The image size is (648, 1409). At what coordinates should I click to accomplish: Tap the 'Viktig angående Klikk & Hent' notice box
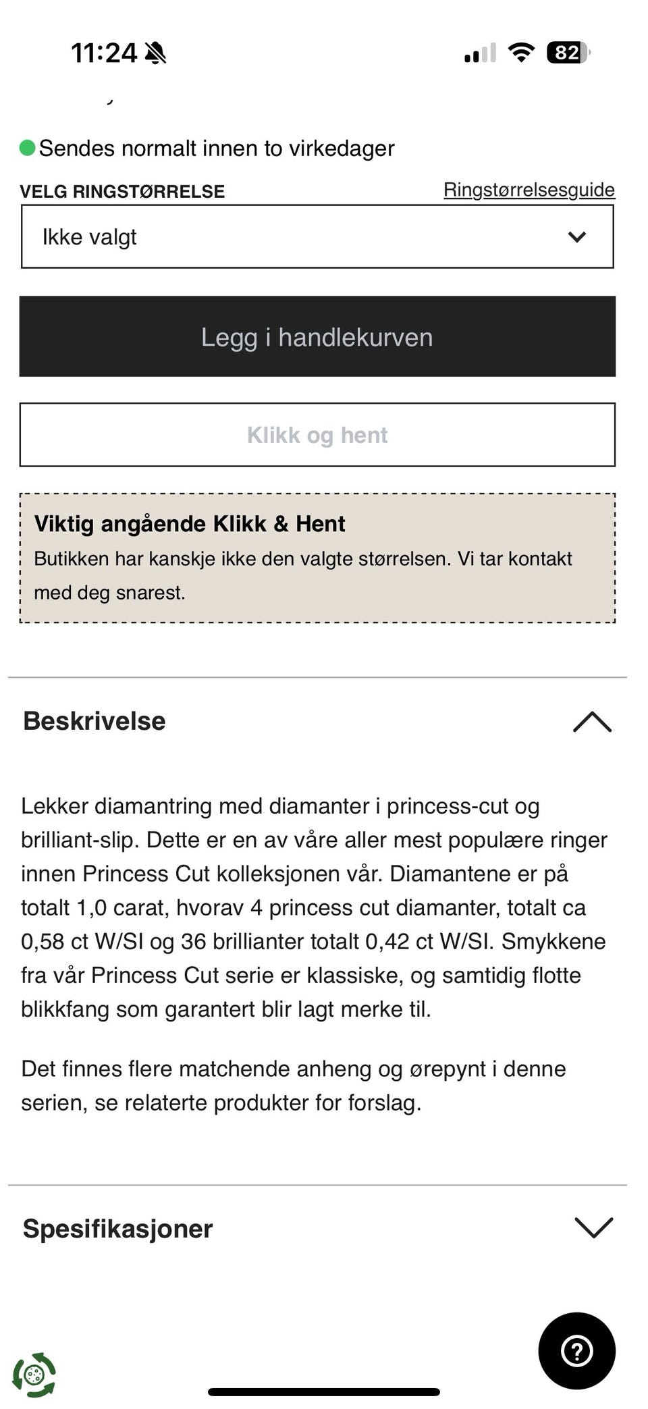(x=317, y=558)
